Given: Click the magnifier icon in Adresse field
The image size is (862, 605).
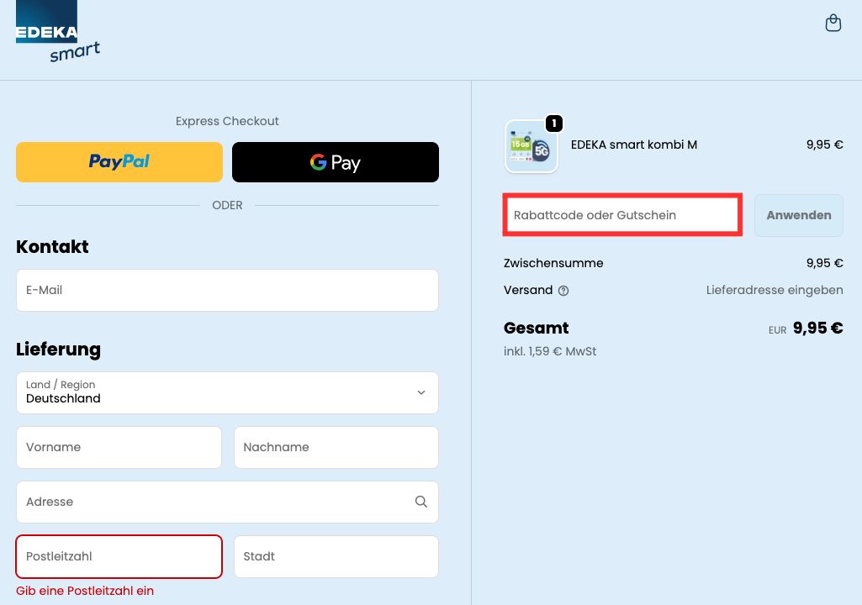Looking at the screenshot, I should pos(420,502).
